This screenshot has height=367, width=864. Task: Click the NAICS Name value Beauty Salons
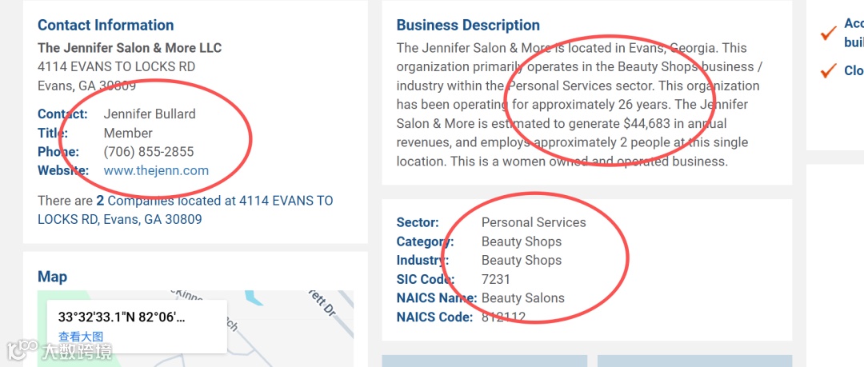click(523, 298)
